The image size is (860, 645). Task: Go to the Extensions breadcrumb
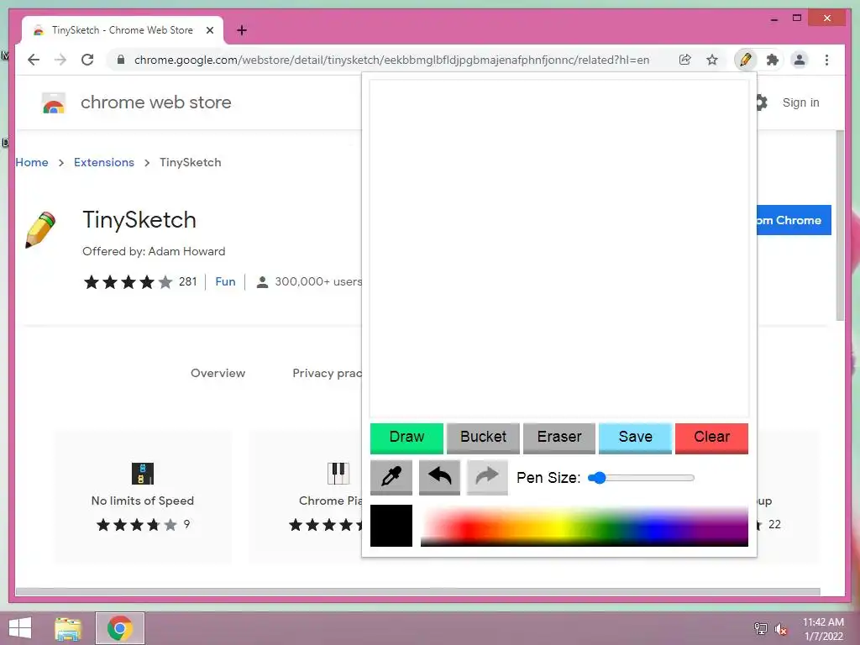(104, 162)
